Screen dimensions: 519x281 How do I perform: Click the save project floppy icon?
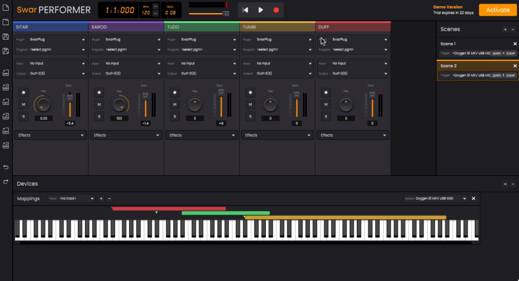(x=6, y=37)
